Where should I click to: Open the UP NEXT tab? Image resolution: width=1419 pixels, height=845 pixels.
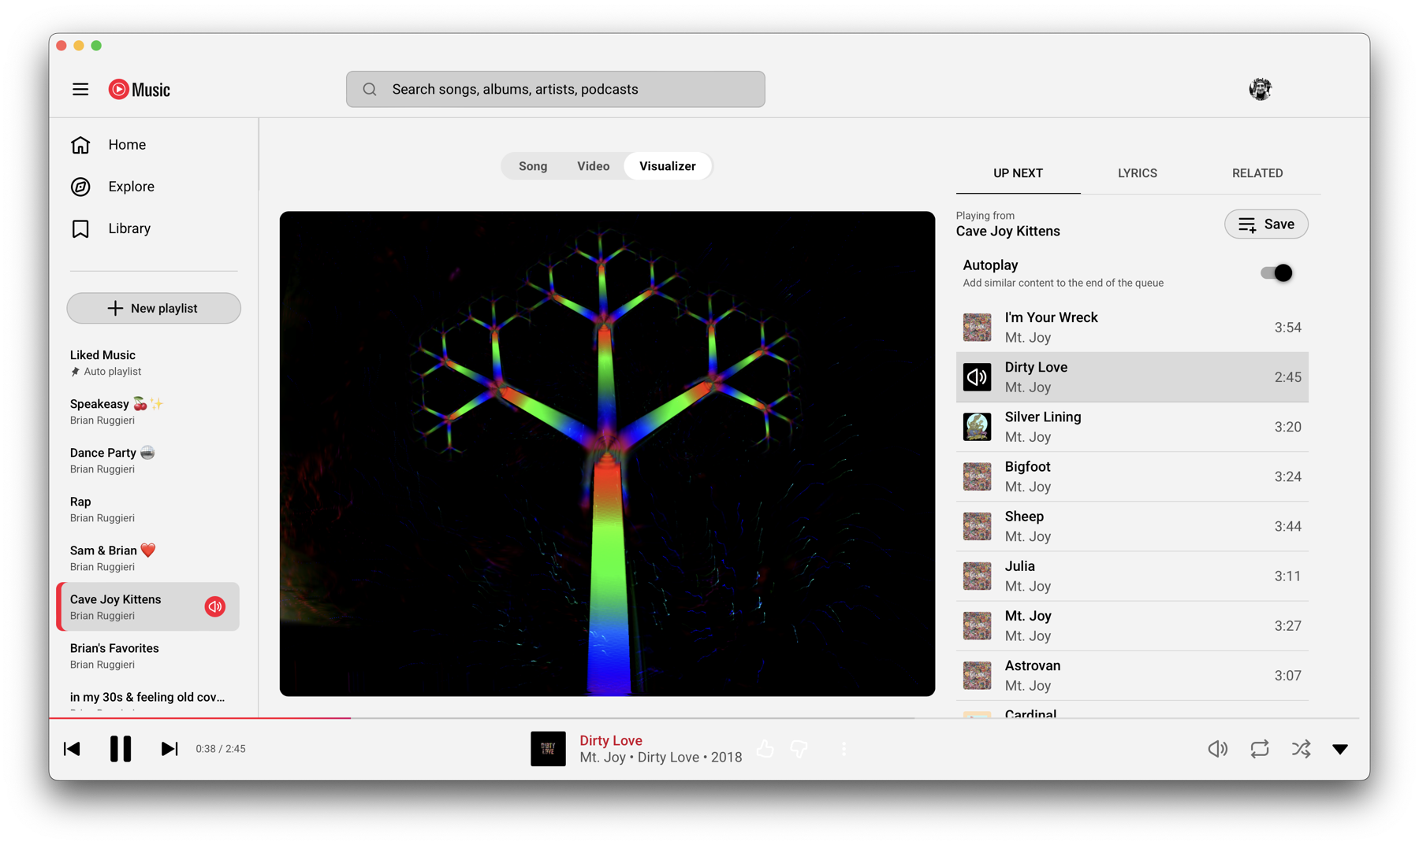click(1018, 173)
